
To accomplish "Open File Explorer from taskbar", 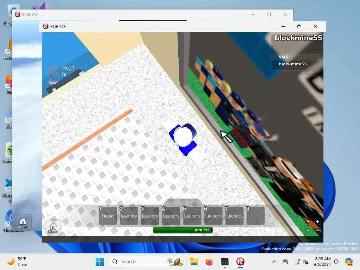I will click(194, 262).
